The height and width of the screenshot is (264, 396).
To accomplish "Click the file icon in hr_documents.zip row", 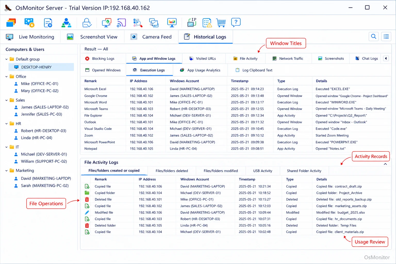I will point(87,219).
